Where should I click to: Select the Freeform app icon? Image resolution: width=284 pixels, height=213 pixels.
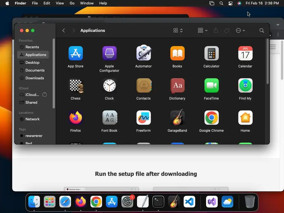click(x=143, y=118)
